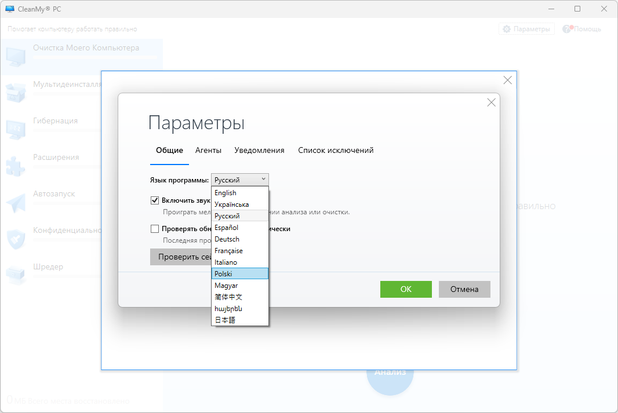Open Параметры gear button in header
This screenshot has height=413, width=618.
pyautogui.click(x=526, y=29)
